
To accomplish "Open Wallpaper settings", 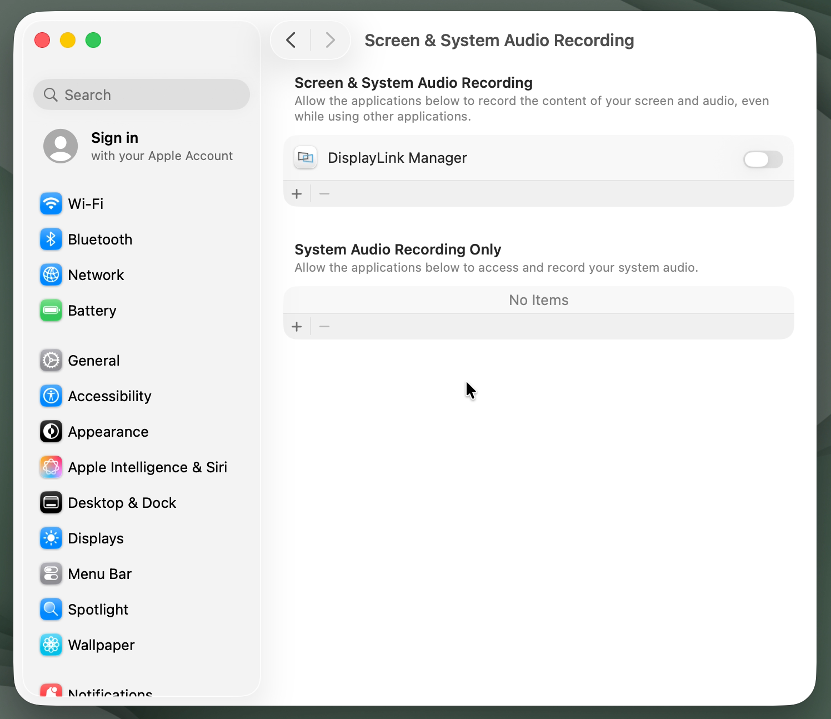I will point(101,645).
